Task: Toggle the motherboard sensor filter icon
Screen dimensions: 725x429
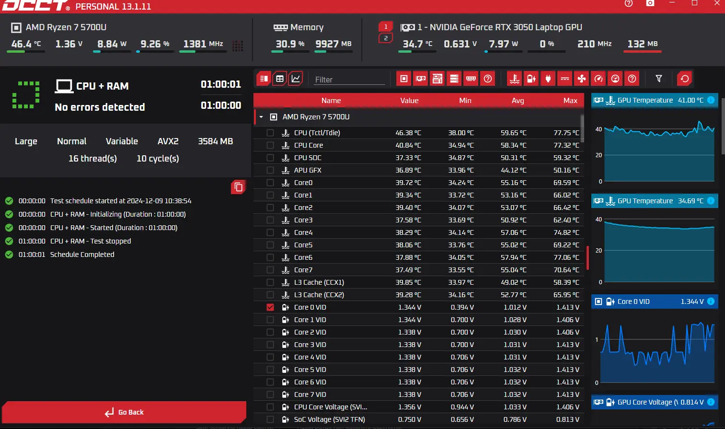Action: click(437, 79)
